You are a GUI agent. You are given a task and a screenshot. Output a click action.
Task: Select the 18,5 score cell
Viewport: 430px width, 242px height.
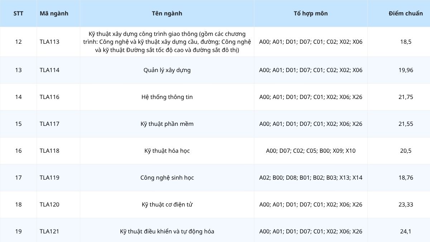click(x=406, y=42)
